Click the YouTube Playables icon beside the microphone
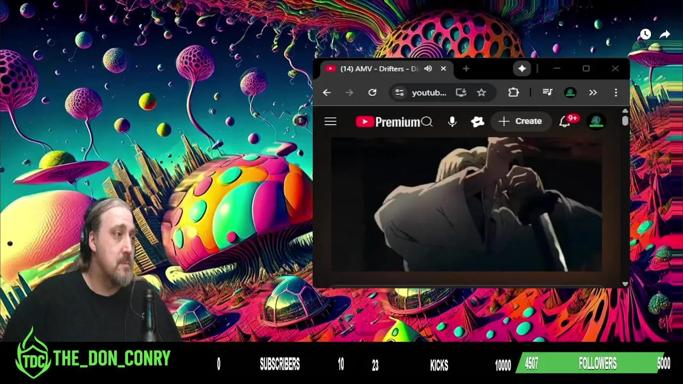This screenshot has height=384, width=683. (x=478, y=122)
